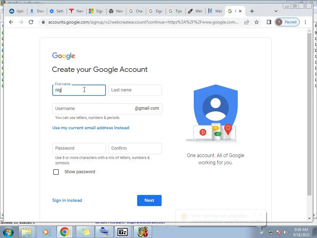Viewport: 317px width, 238px height.
Task: Click the scrollbar up arrow
Action: click(309, 31)
